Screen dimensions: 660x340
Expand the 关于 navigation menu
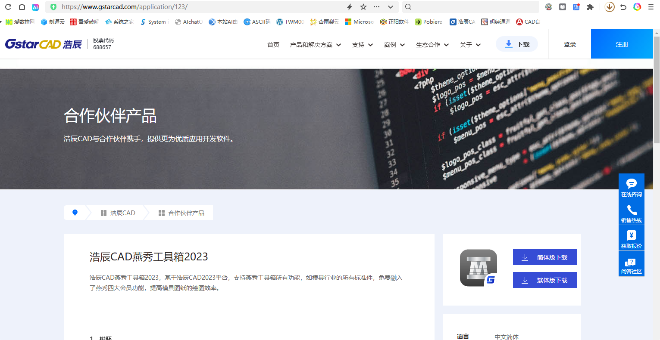(470, 45)
